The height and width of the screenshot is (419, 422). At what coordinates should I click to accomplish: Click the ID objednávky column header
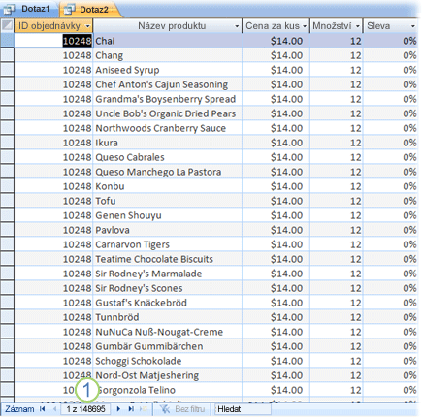(53, 26)
